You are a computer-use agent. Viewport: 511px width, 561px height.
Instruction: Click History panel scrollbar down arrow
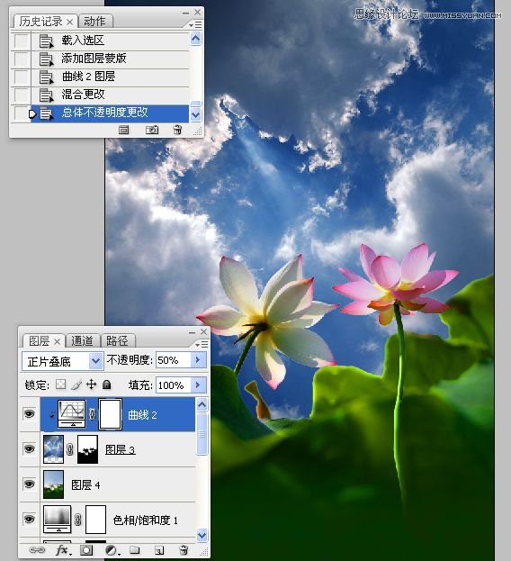pos(195,115)
